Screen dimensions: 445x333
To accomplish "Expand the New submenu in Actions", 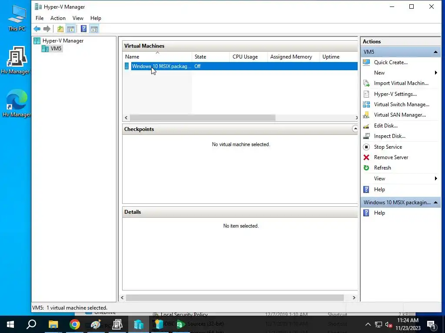I will (x=436, y=73).
